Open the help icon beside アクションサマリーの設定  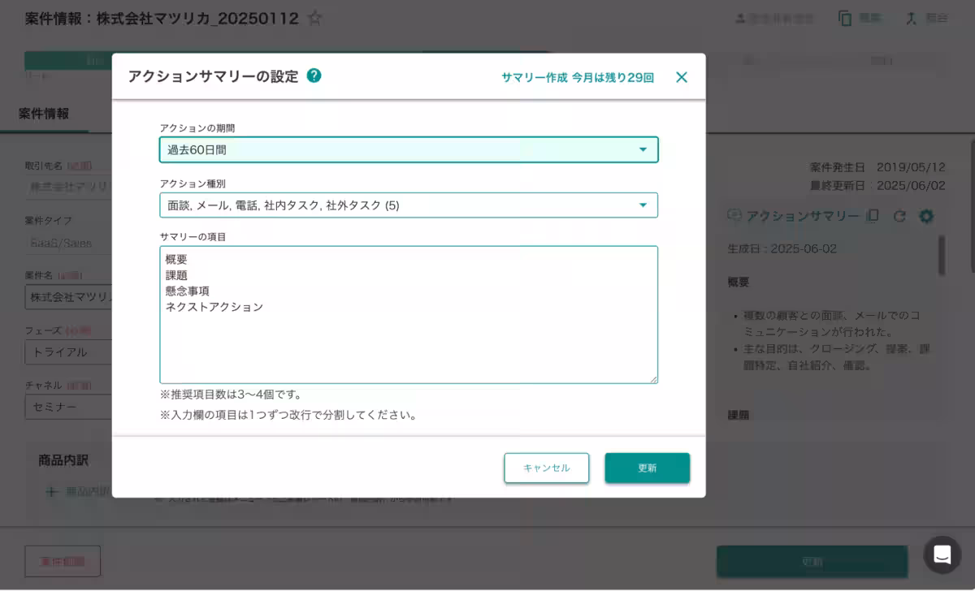(314, 75)
